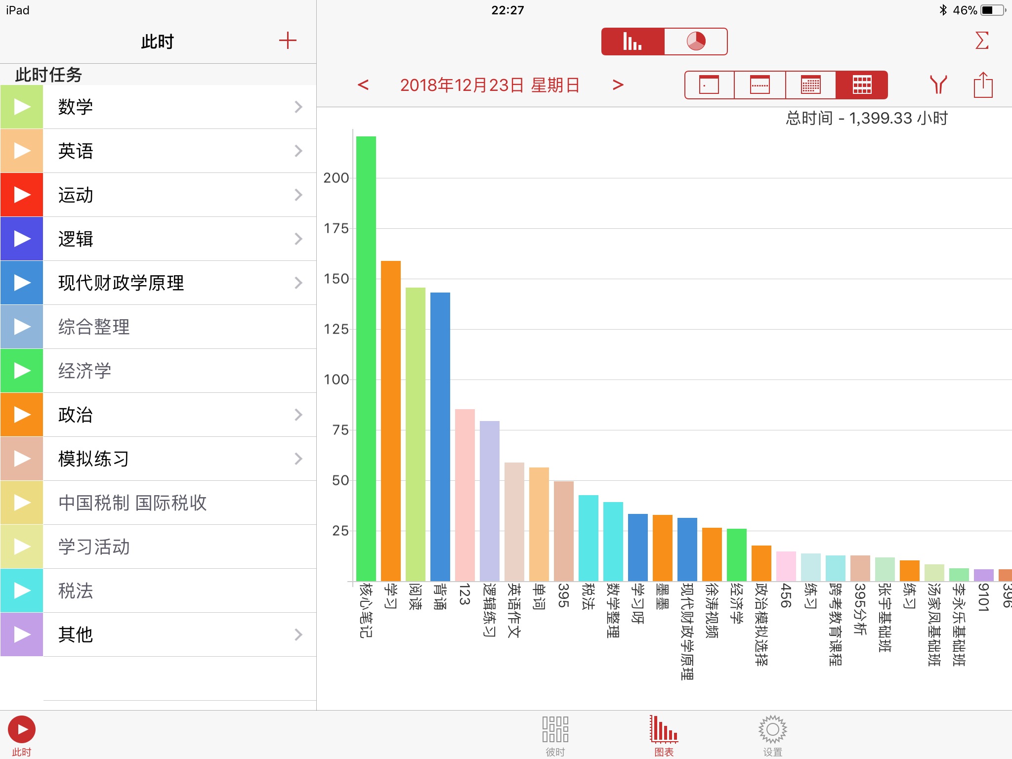
Task: Open the 彼时 tab
Action: coord(555,736)
